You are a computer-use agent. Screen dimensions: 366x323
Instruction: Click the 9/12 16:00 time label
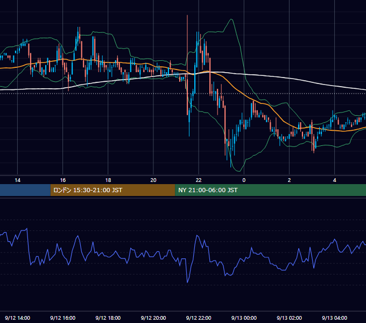click(63, 318)
